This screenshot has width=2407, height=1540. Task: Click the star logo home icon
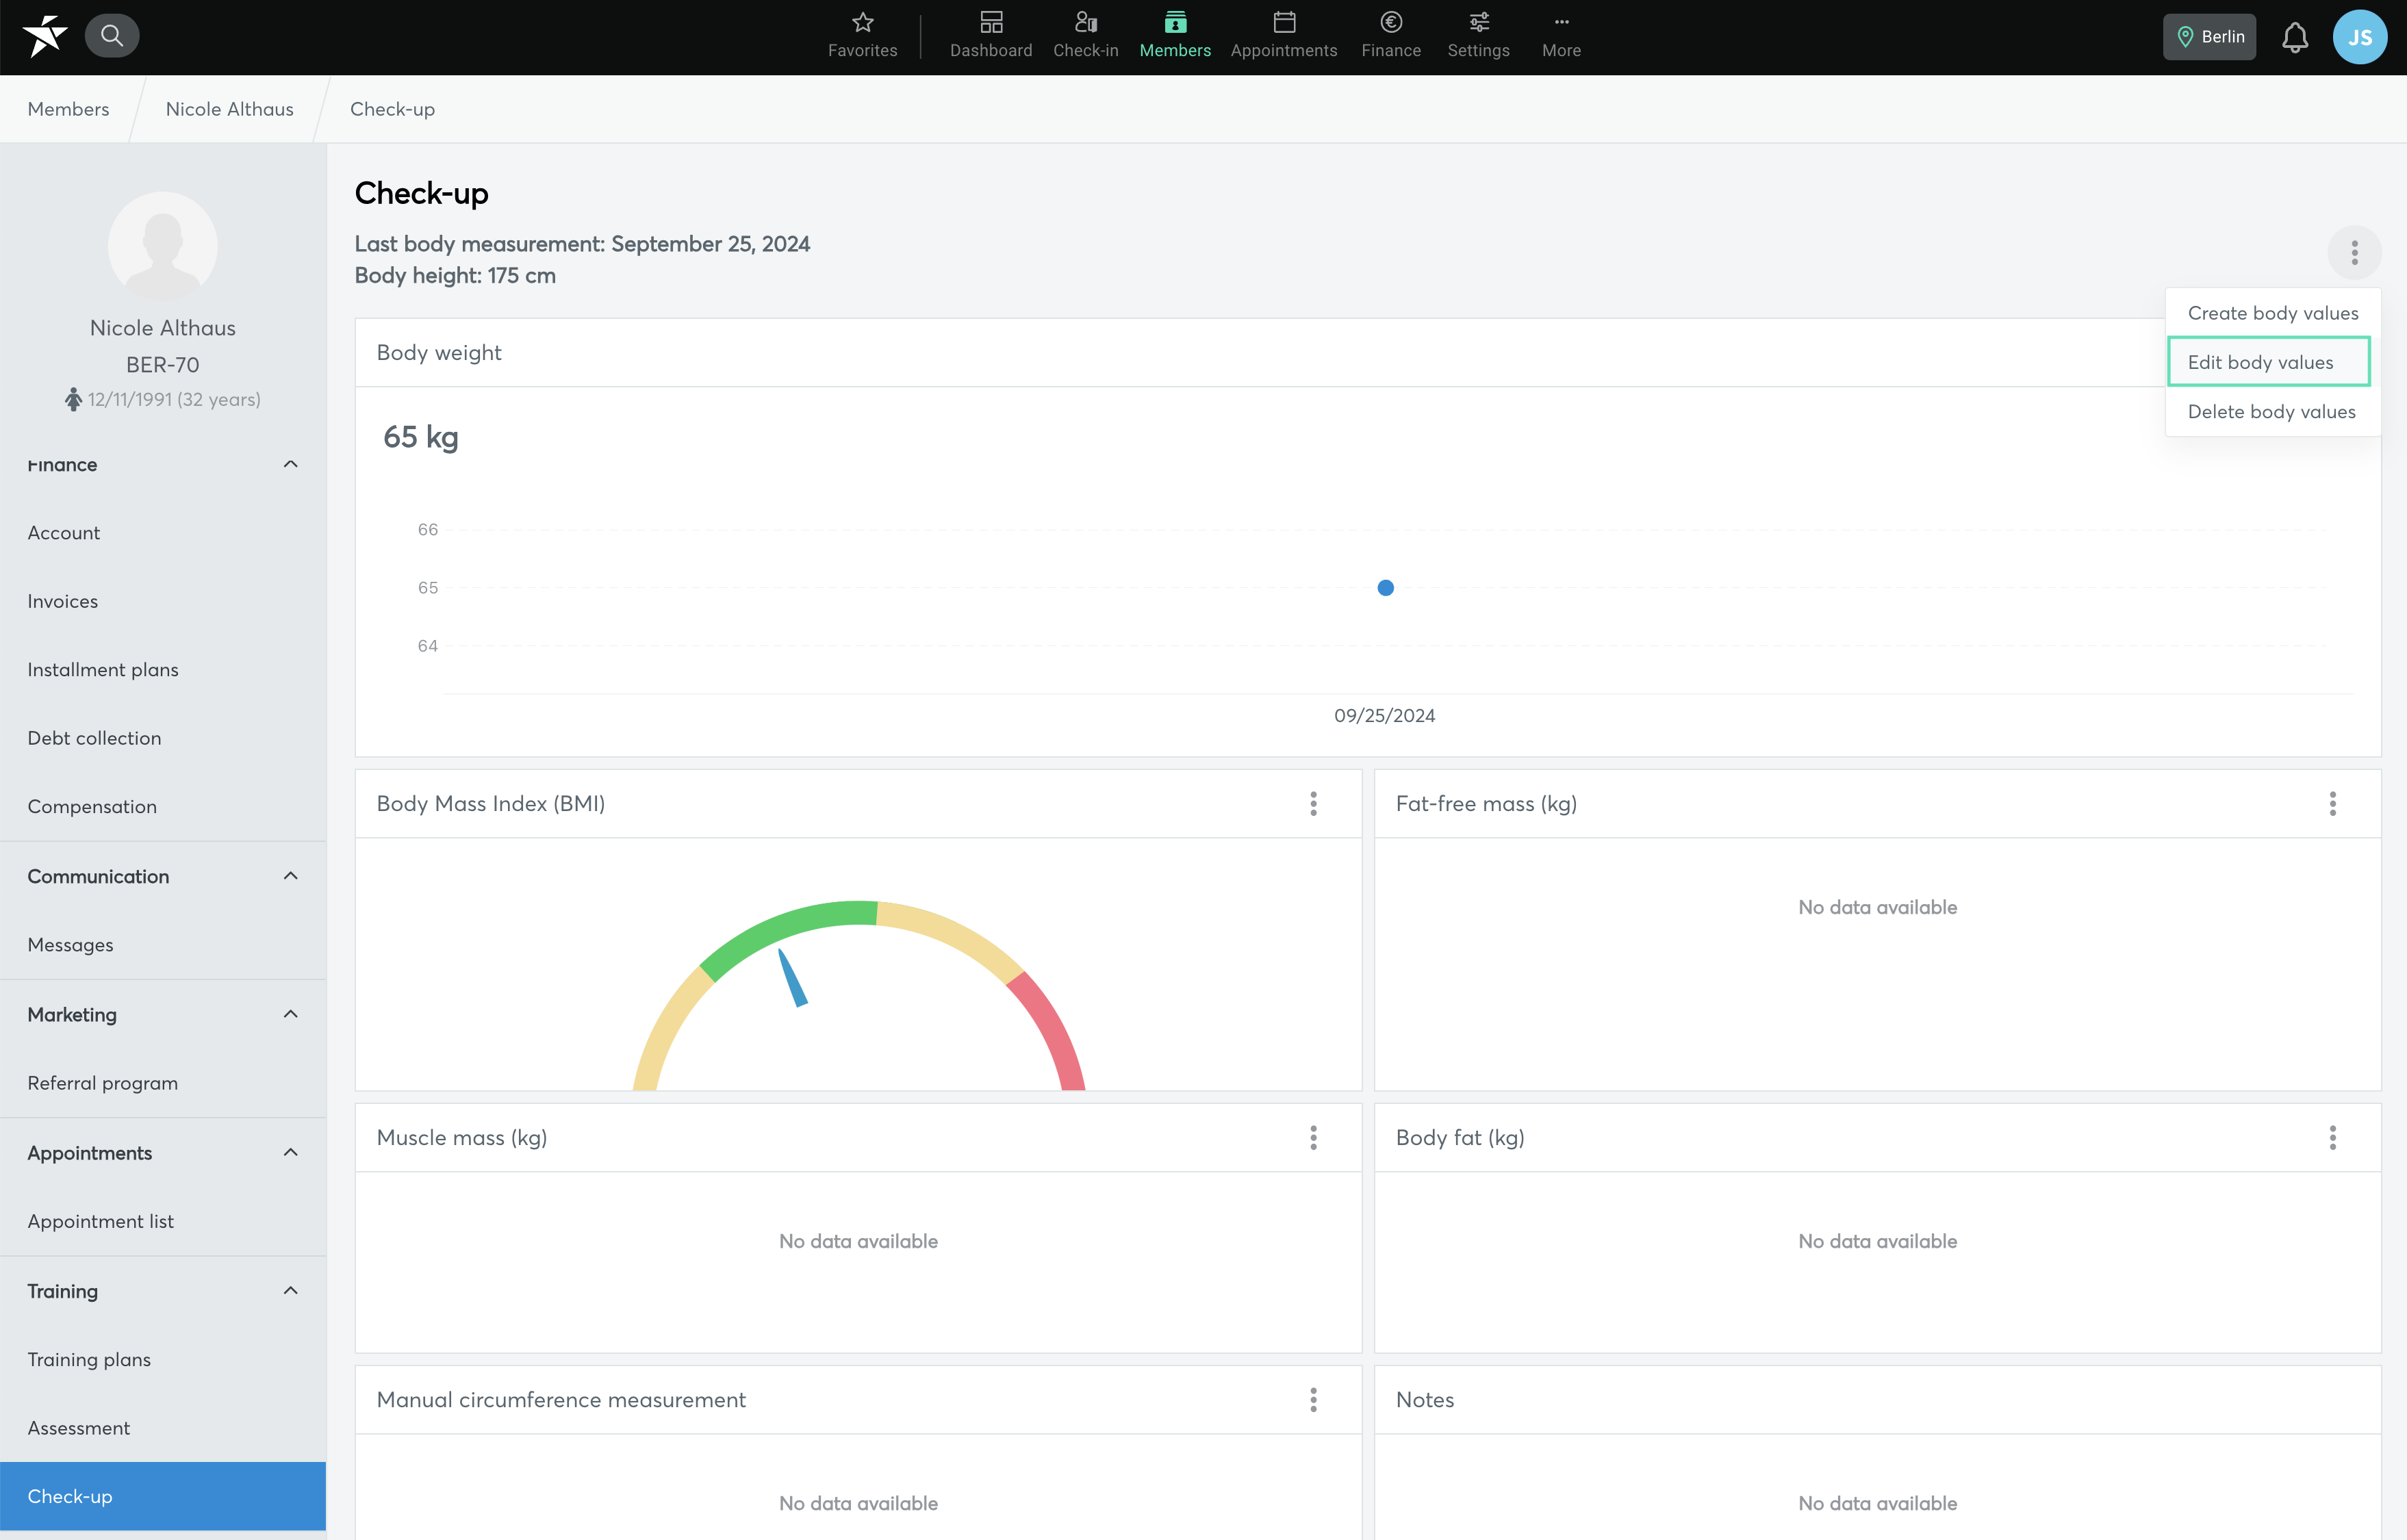coord(44,36)
